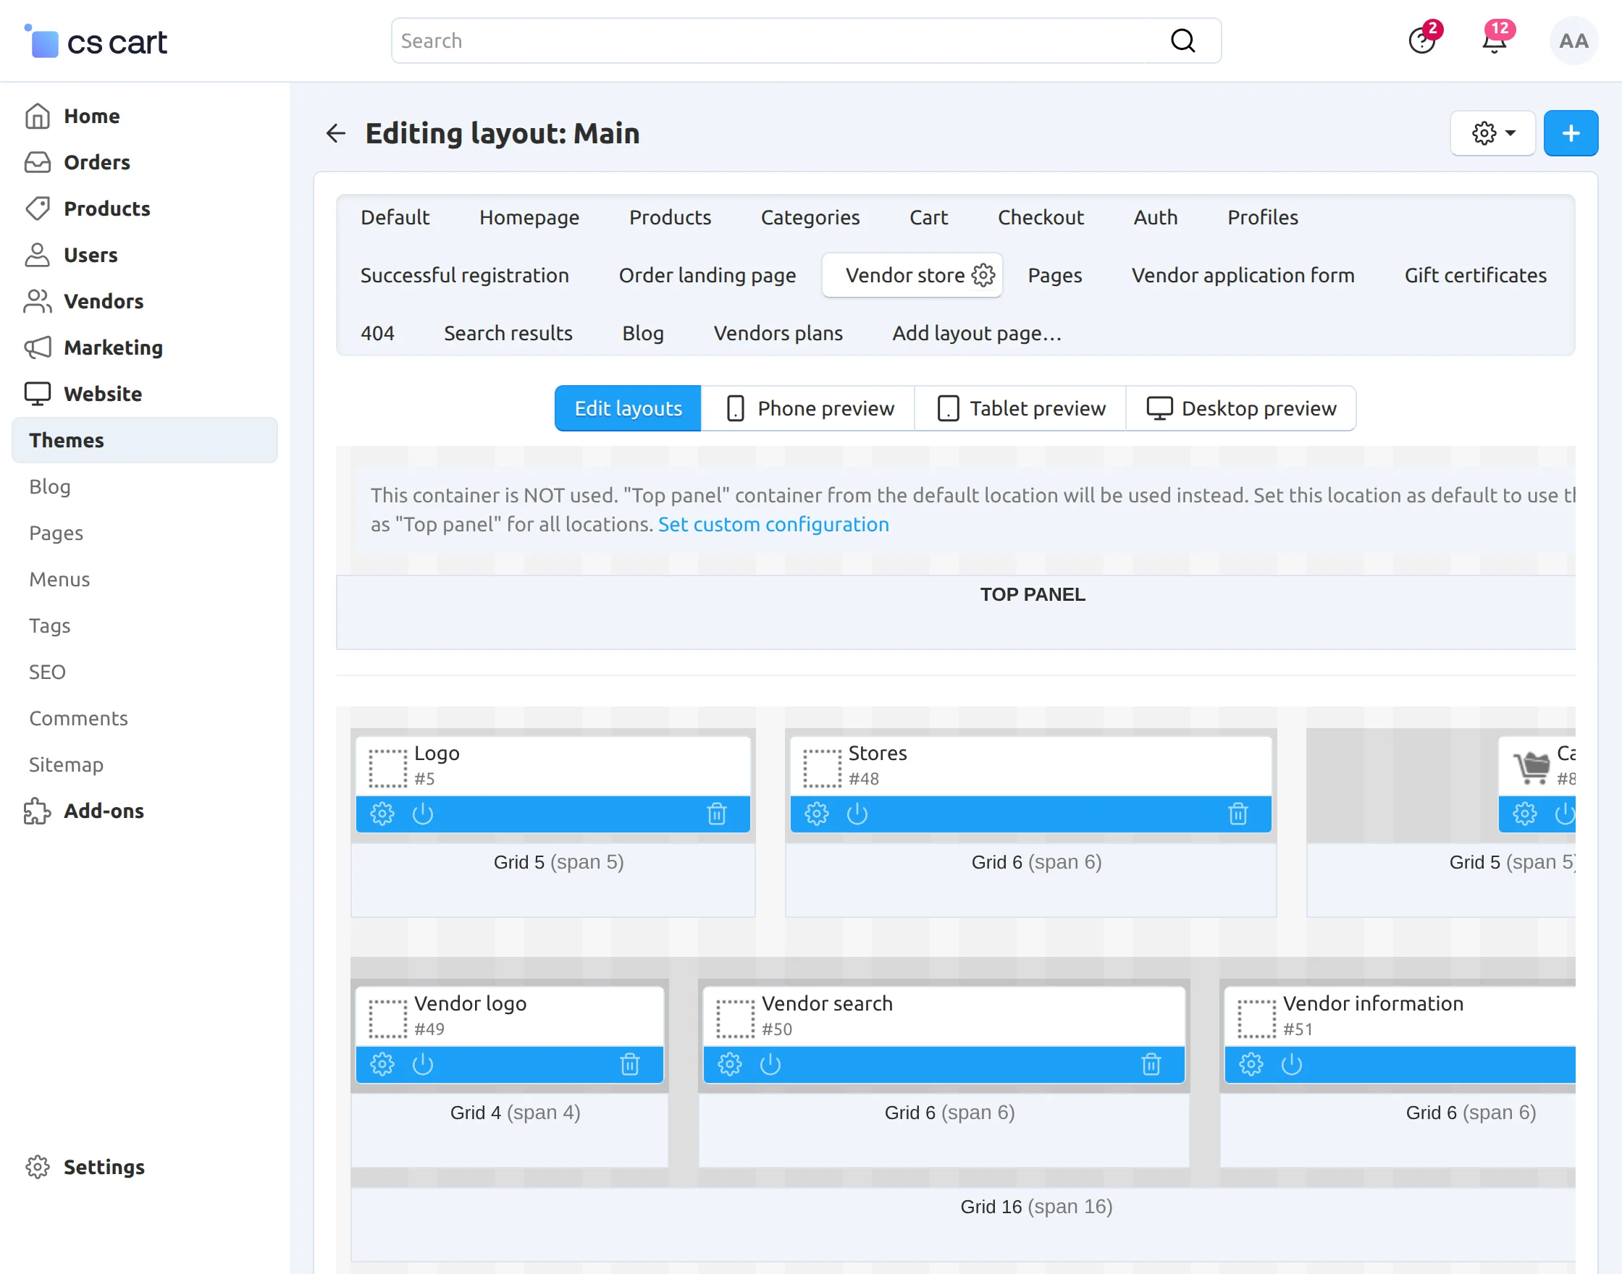The width and height of the screenshot is (1622, 1274).
Task: Select the Phone preview tab
Action: (x=808, y=408)
